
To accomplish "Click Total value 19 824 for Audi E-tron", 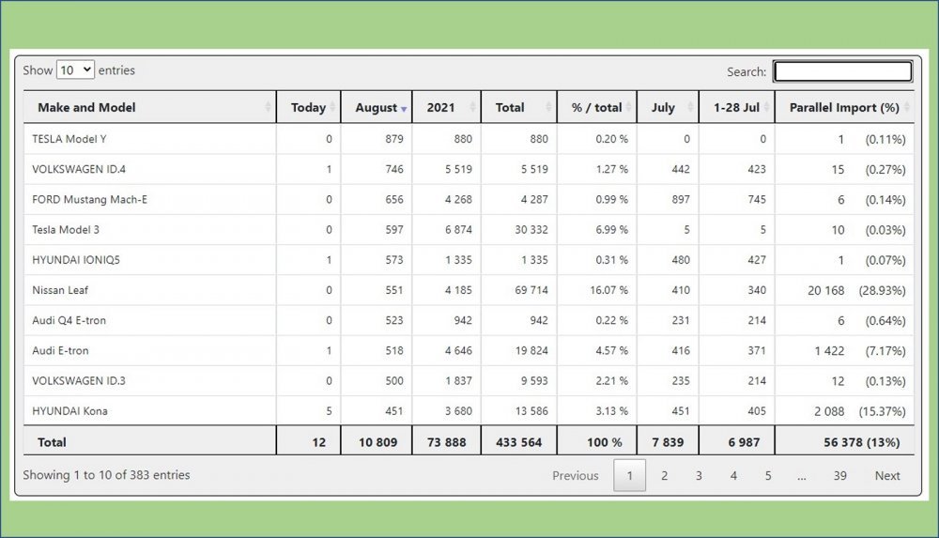I will (531, 350).
